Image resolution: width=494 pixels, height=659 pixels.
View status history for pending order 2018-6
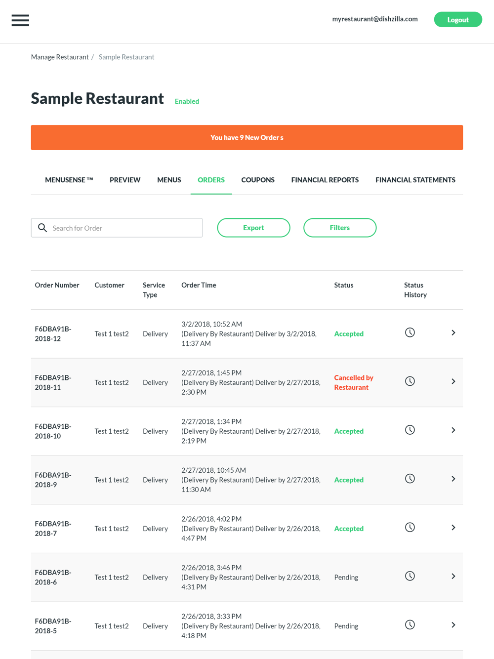tap(410, 576)
